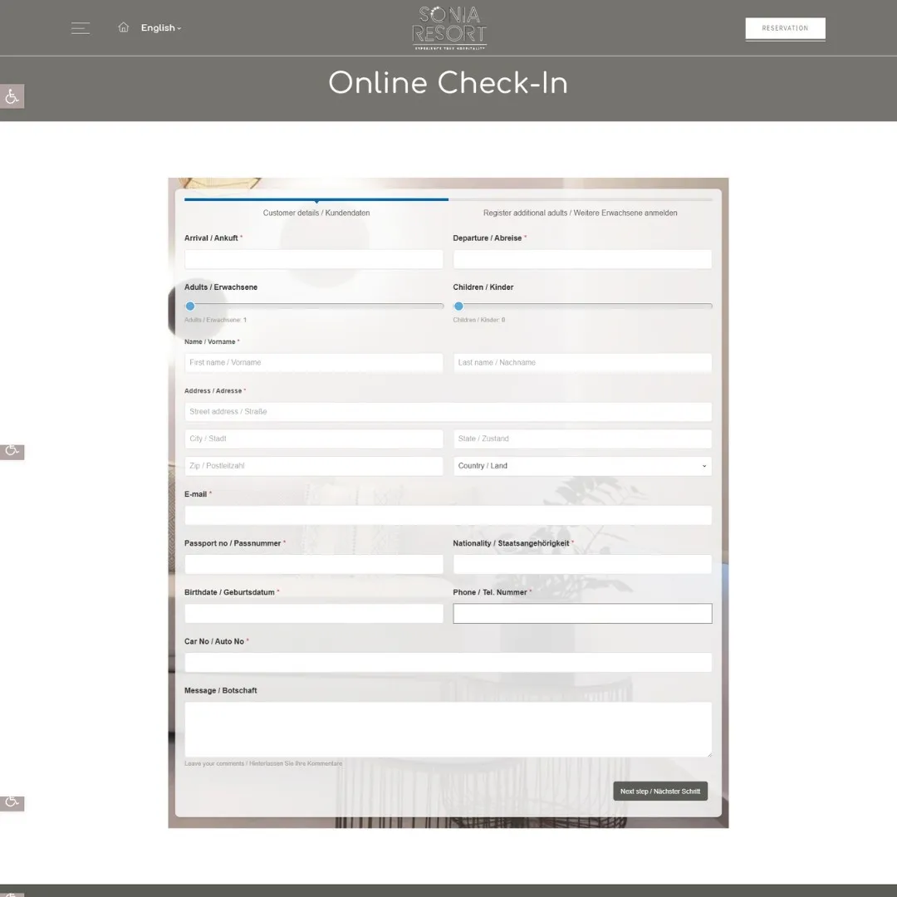Click the City / Stadt field
Screen dimensions: 897x897
(x=313, y=439)
